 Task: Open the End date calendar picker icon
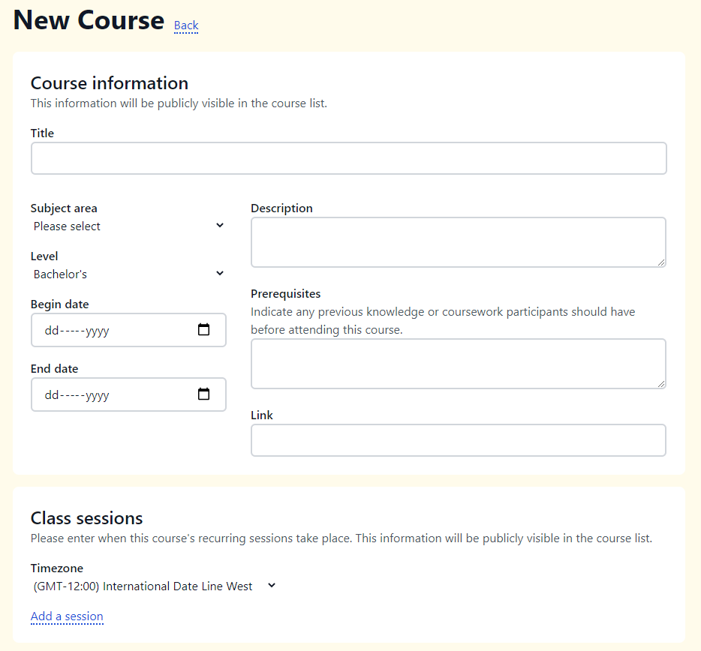[x=203, y=394]
